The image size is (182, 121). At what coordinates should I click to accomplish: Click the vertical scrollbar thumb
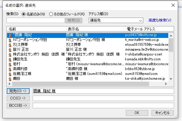point(171,45)
